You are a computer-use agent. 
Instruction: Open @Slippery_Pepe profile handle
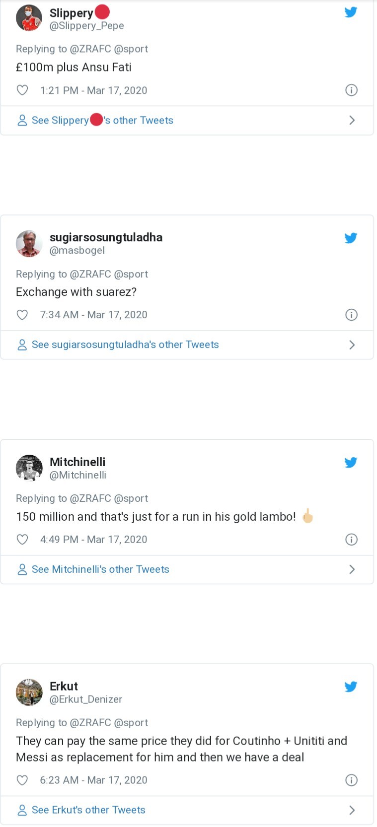click(x=86, y=26)
